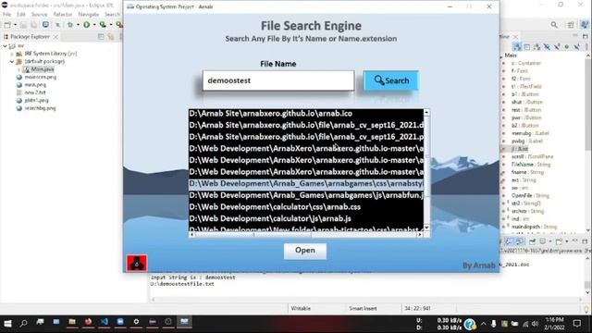Click the Eclipse New file toolbar icon
This screenshot has height=333, width=592.
point(7,25)
